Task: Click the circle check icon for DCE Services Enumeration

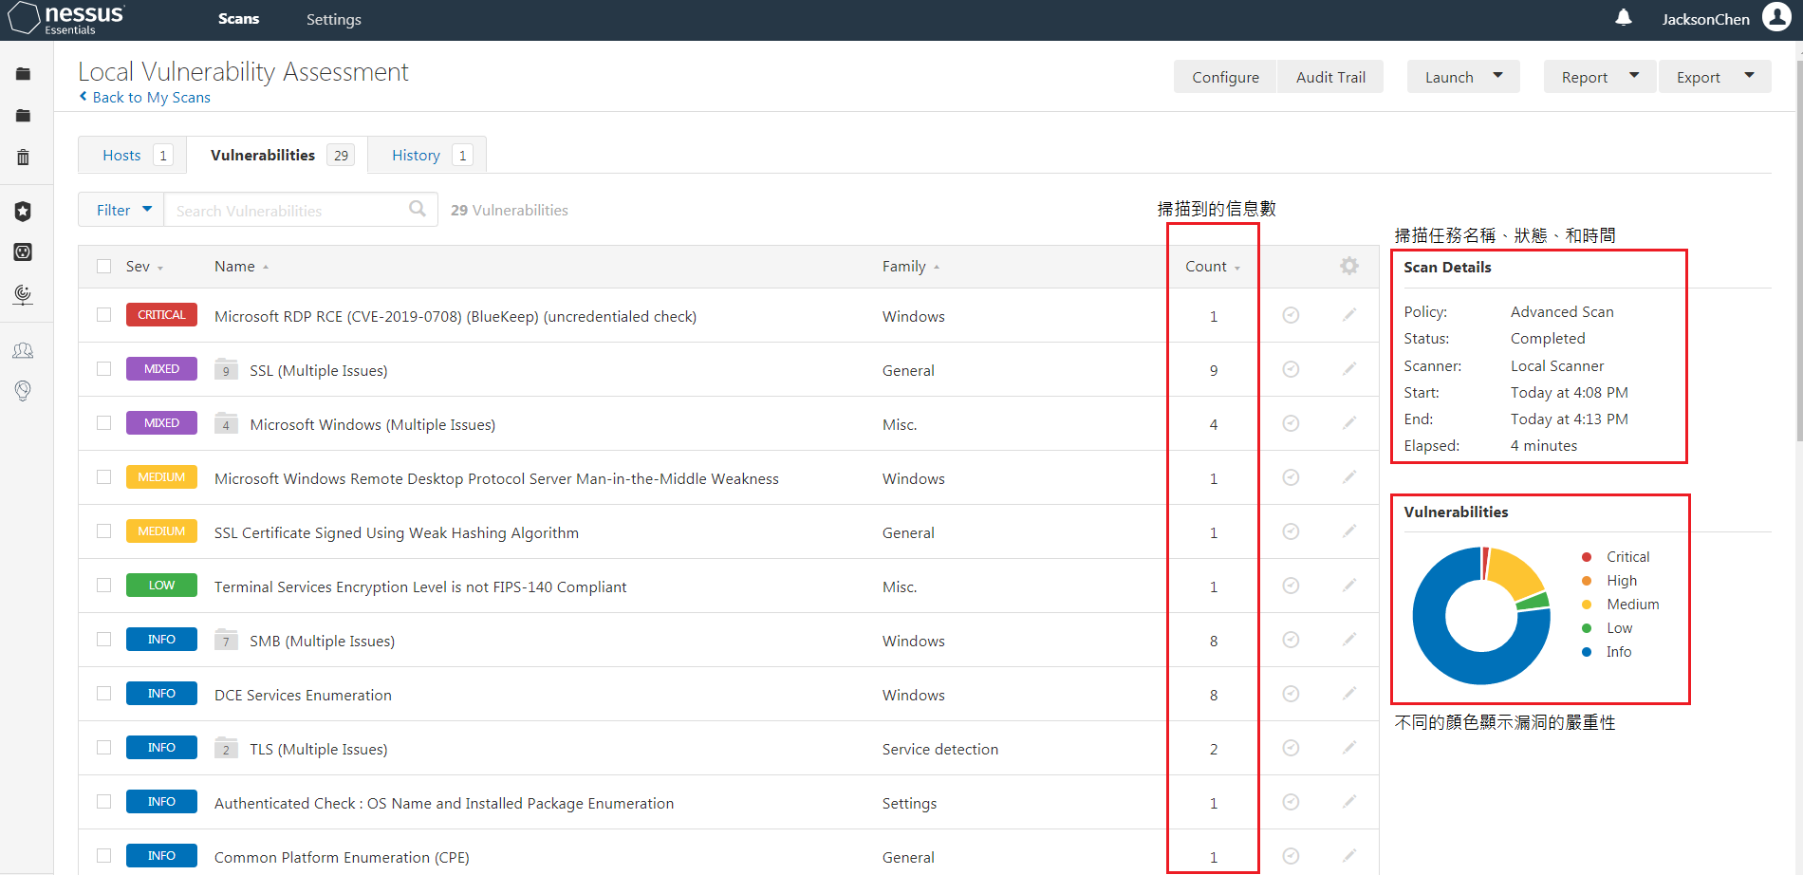Action: pos(1291,694)
